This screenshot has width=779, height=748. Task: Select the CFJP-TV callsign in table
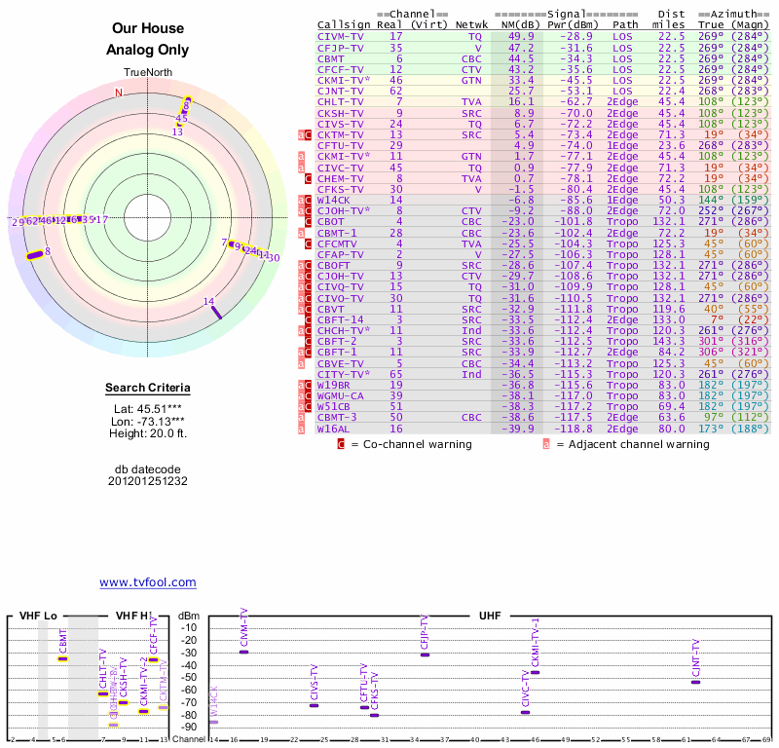pyautogui.click(x=340, y=48)
